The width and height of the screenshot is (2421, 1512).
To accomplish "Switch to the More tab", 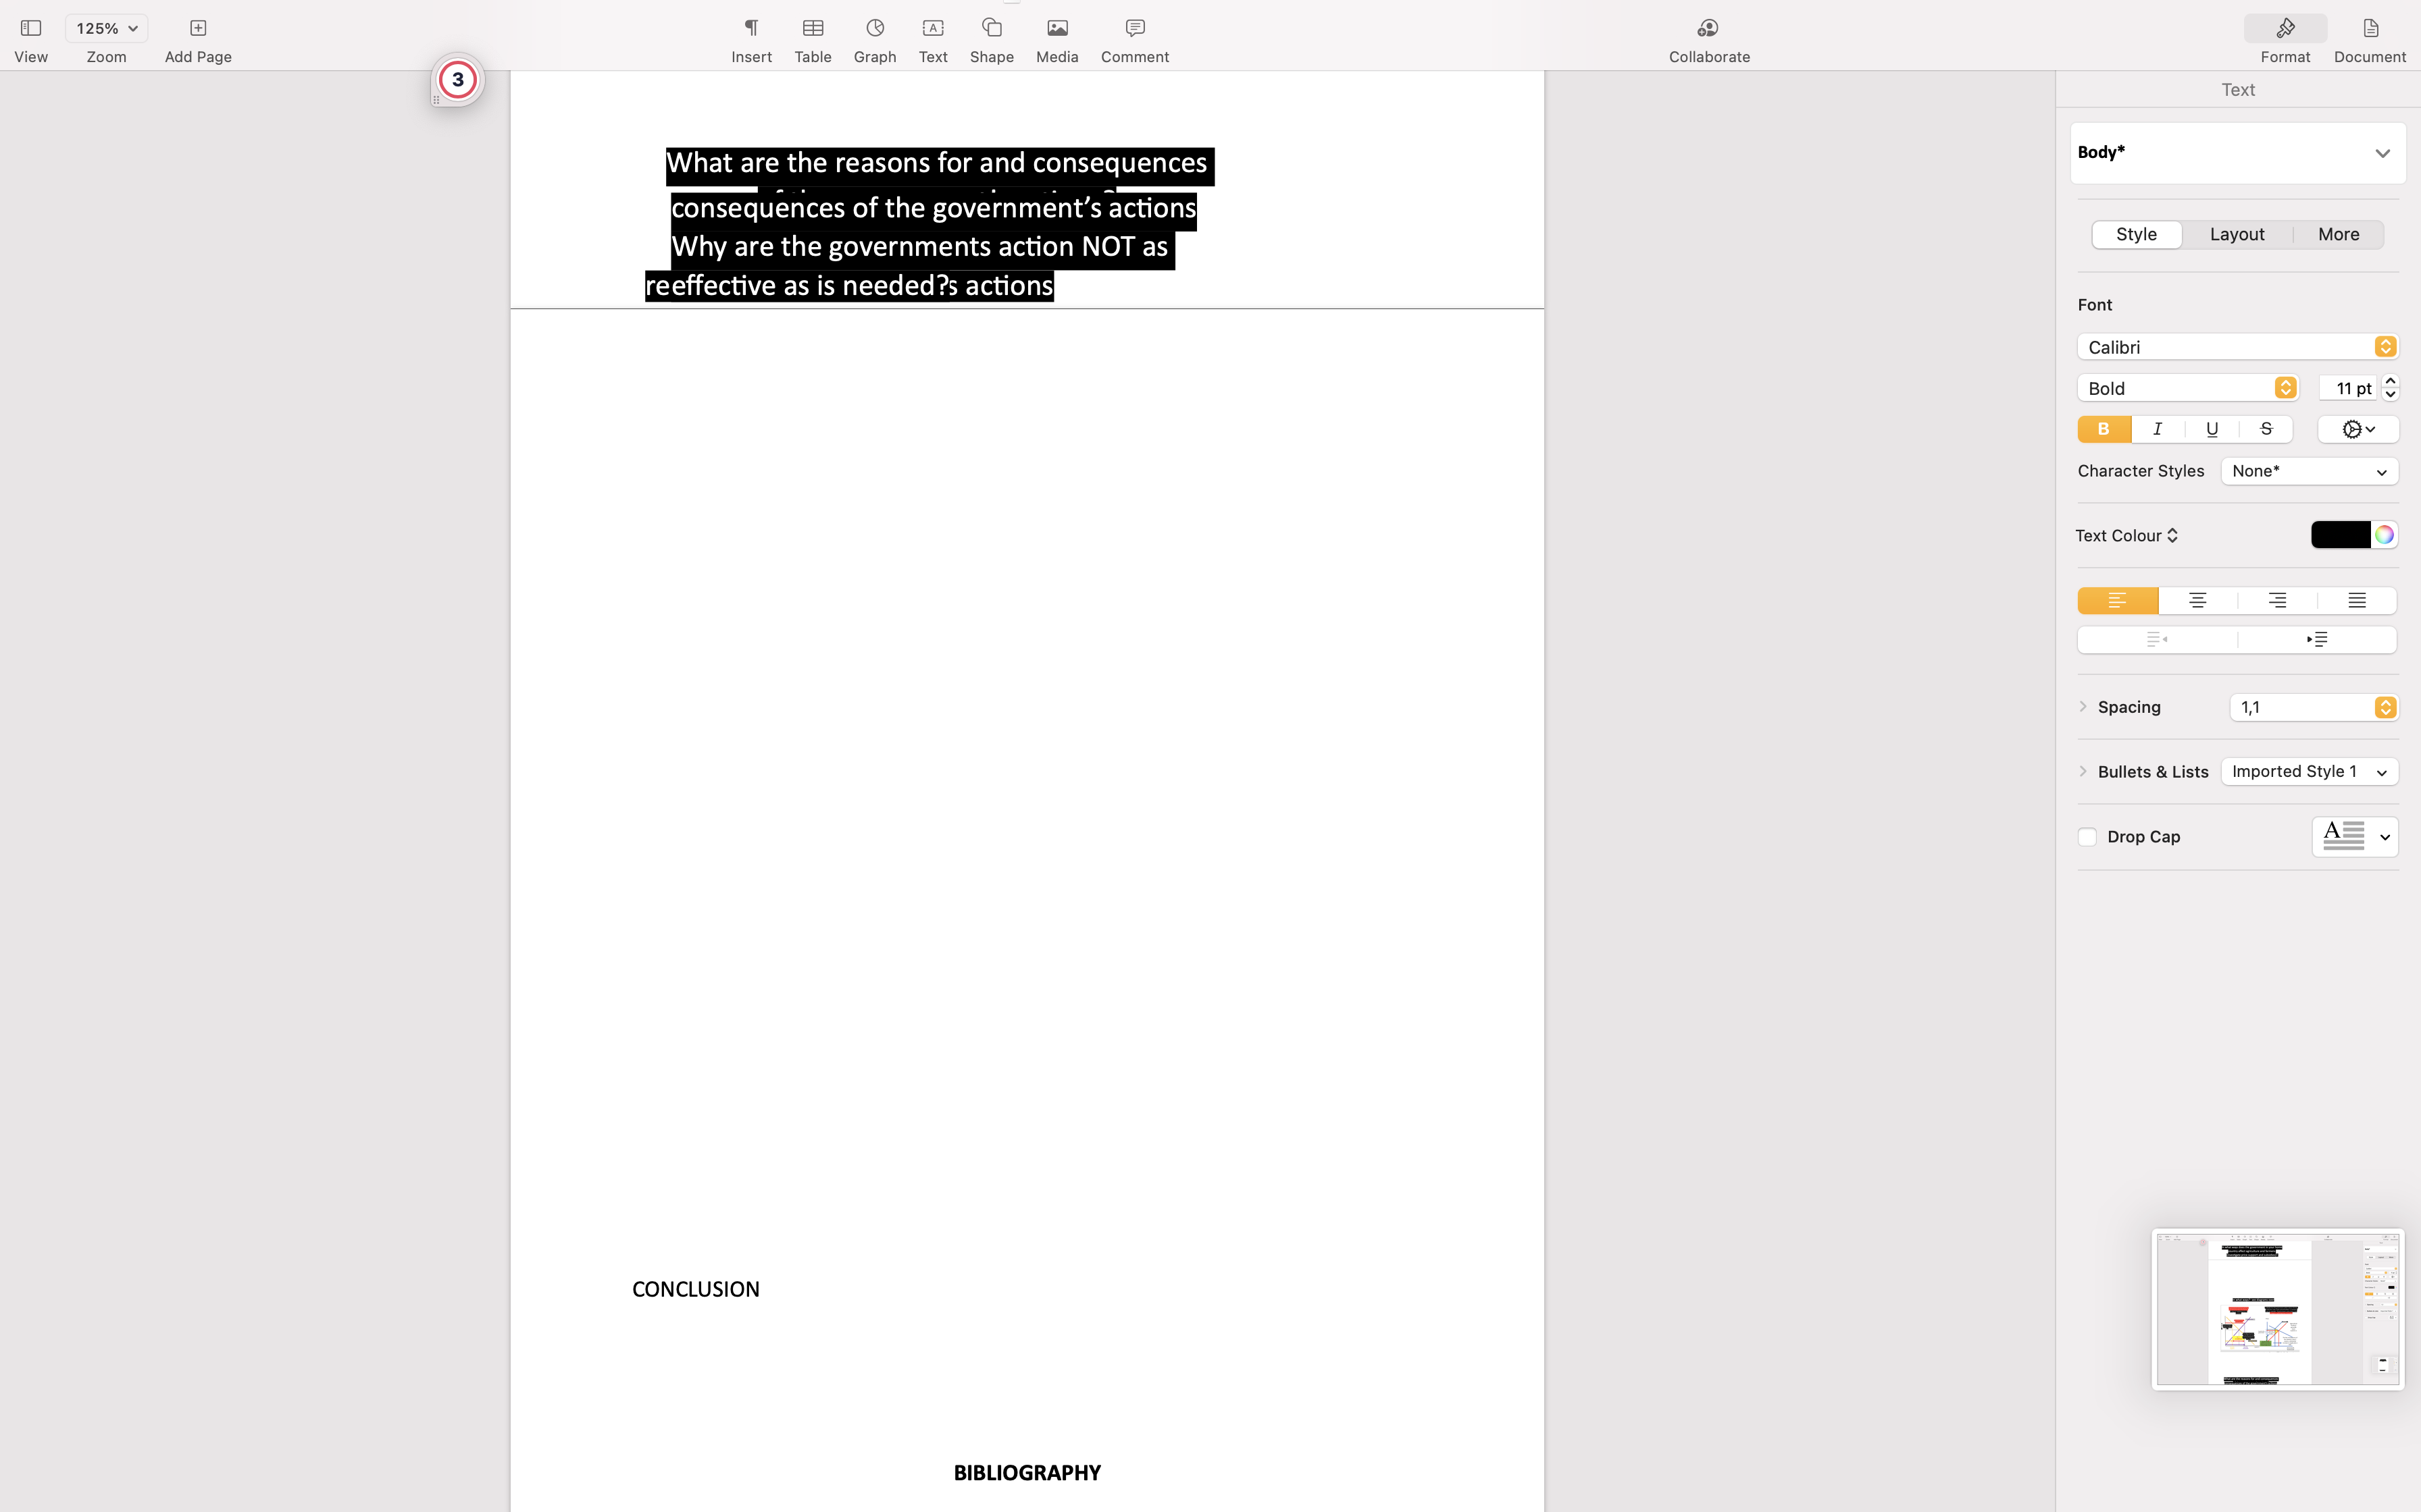I will click(x=2337, y=234).
